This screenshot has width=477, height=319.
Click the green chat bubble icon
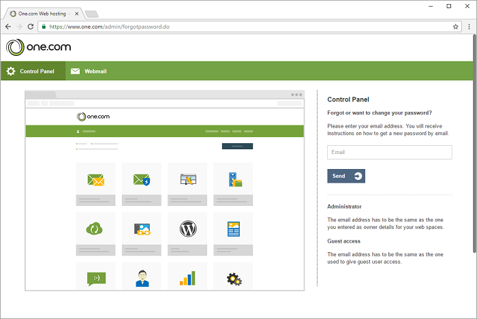tap(96, 279)
